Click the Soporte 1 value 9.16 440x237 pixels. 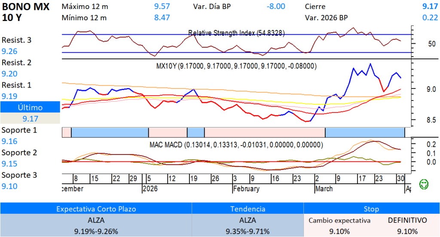click(9, 141)
